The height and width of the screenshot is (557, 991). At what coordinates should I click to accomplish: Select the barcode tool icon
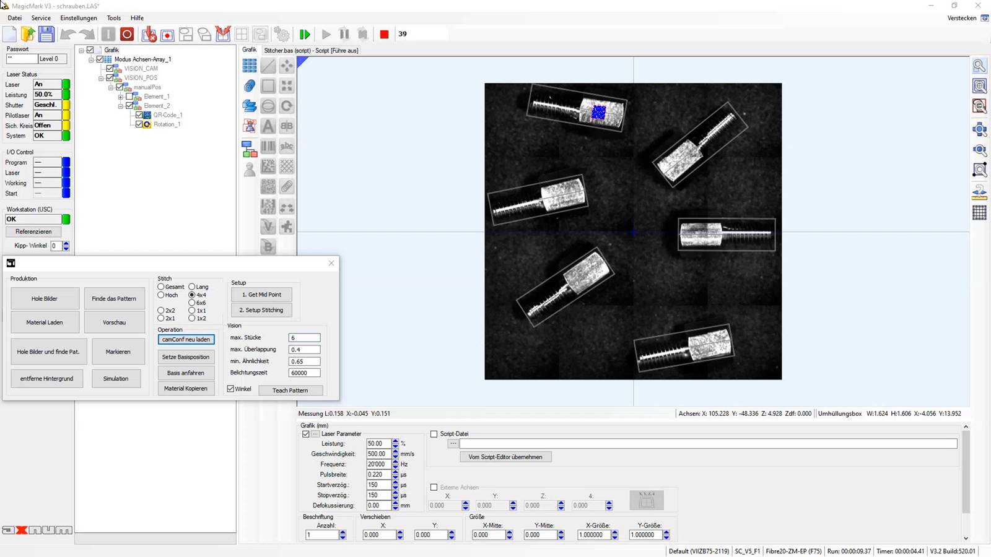(268, 147)
